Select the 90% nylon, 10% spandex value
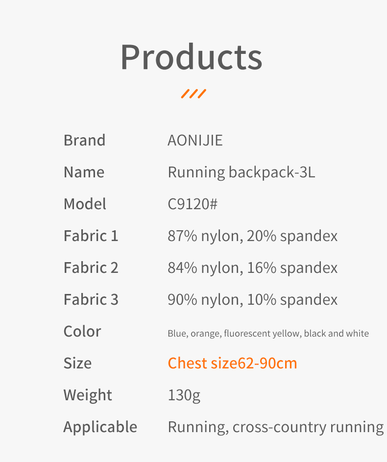Viewport: 387px width, 462px height. click(x=252, y=300)
